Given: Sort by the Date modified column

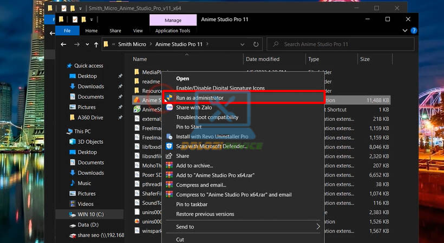Looking at the screenshot, I should pyautogui.click(x=263, y=59).
